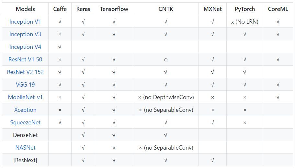Click the [ResNext] row label
Screen dimensions: 295x168
tap(25, 160)
